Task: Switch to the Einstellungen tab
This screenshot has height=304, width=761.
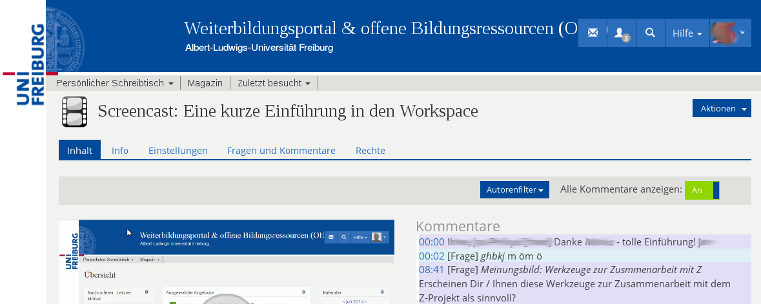Action: [178, 151]
